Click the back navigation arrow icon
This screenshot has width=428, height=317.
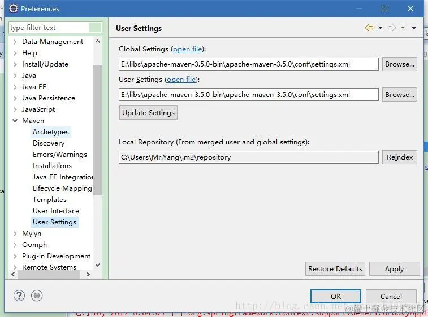coord(369,28)
